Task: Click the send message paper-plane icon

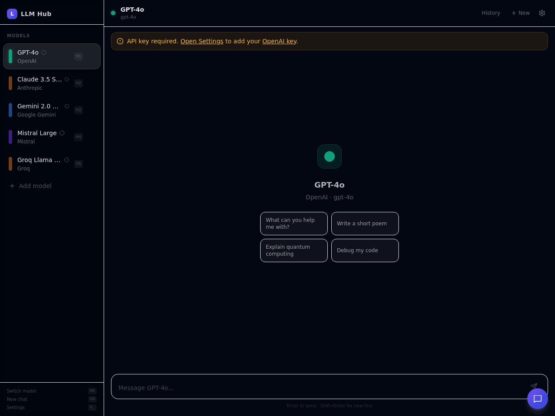Action: click(534, 386)
